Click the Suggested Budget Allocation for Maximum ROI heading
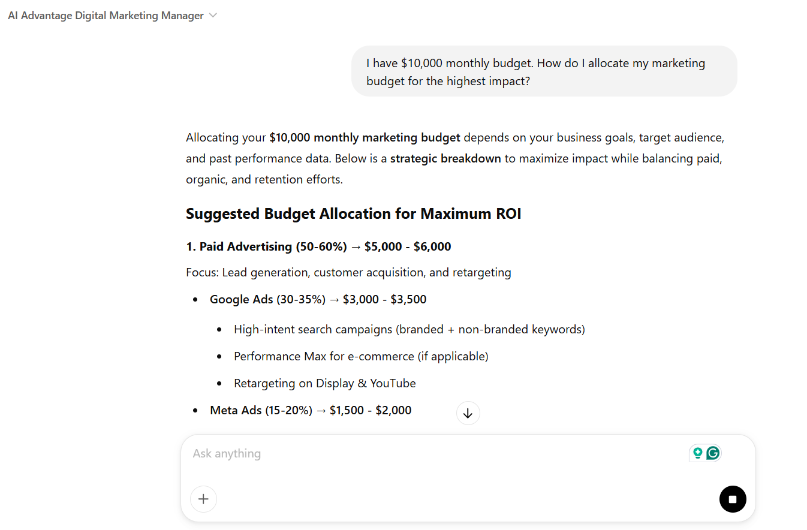The height and width of the screenshot is (530, 807). (353, 214)
